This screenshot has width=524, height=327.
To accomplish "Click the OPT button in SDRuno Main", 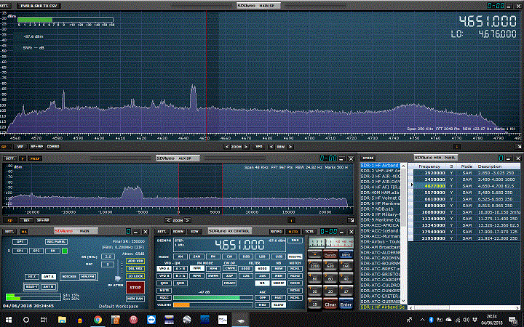I will (20, 241).
